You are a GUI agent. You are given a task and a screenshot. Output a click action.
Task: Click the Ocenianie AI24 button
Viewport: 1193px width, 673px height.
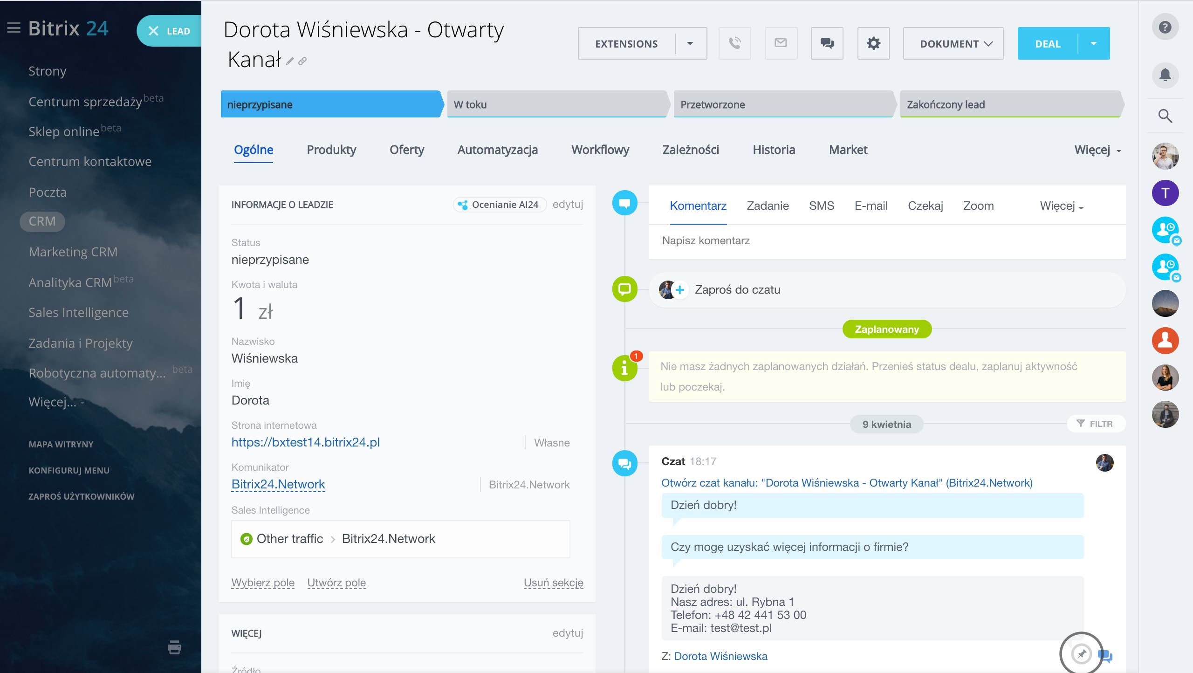[500, 205]
